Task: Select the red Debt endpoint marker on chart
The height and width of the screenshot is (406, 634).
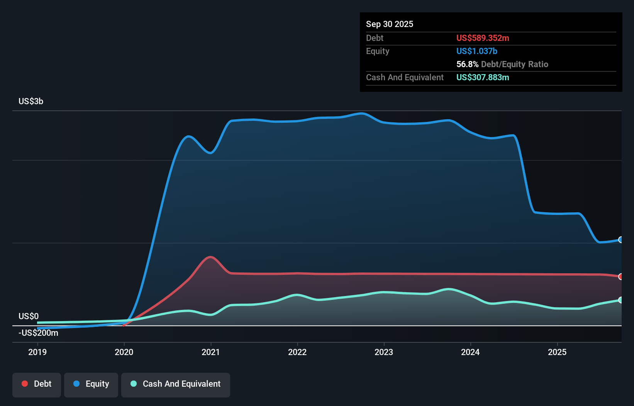Action: tap(620, 277)
